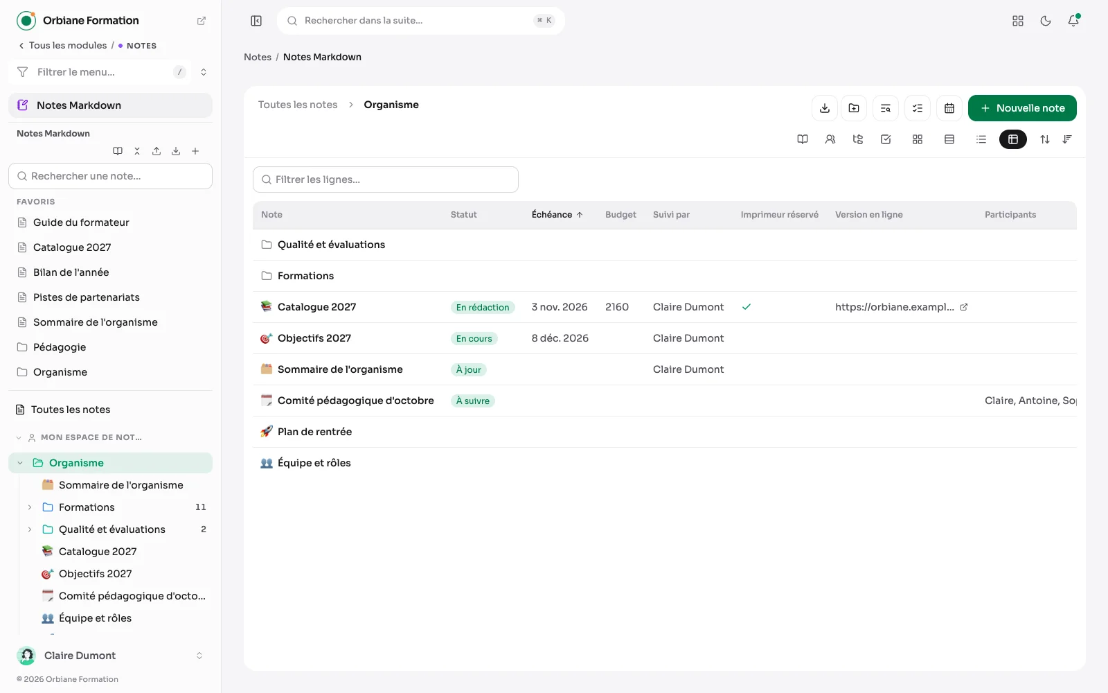Open the Claire Dumont user menu chevron
This screenshot has height=693, width=1108.
point(199,656)
